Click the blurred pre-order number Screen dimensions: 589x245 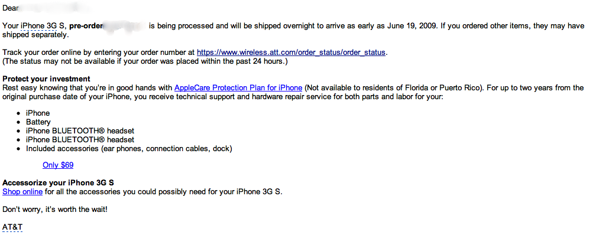pos(125,26)
